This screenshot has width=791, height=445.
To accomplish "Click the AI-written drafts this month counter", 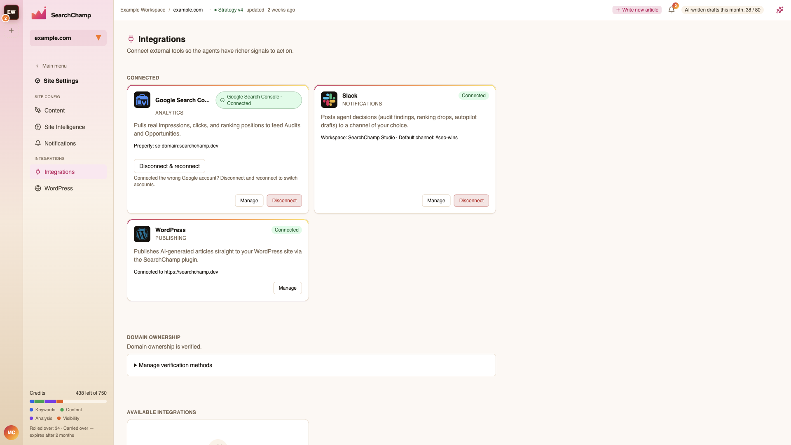I will pos(722,10).
